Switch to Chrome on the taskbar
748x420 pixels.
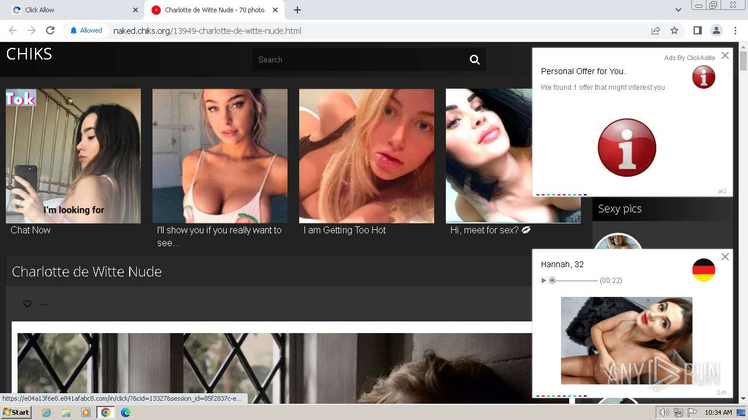106,412
